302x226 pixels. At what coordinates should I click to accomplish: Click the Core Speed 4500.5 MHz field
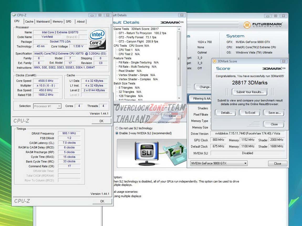pyautogui.click(x=46, y=81)
